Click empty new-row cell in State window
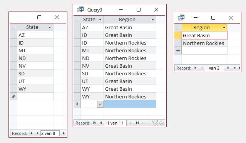This screenshot has width=246, height=143. pyautogui.click(x=35, y=96)
